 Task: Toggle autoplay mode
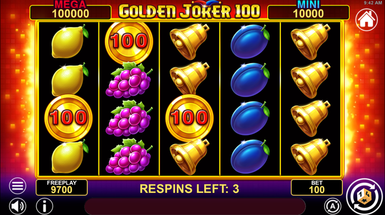[x=333, y=206]
